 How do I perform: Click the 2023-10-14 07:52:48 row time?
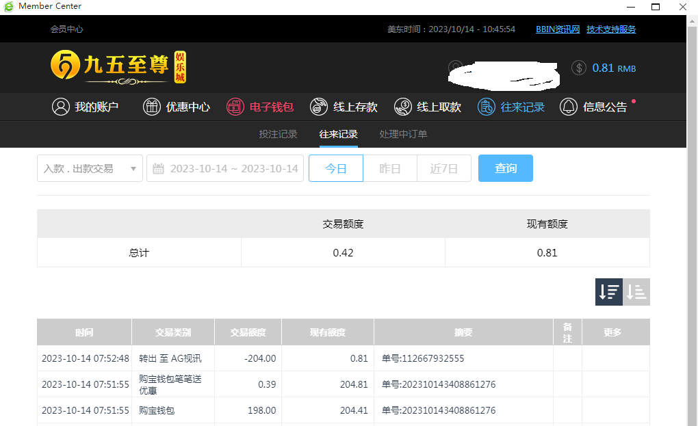coord(86,358)
